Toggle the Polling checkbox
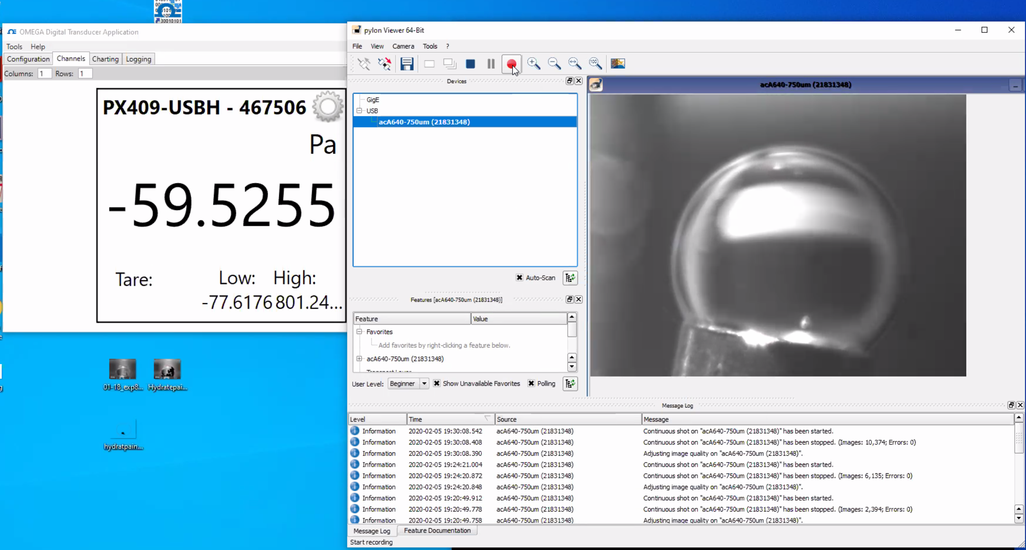 click(x=531, y=384)
